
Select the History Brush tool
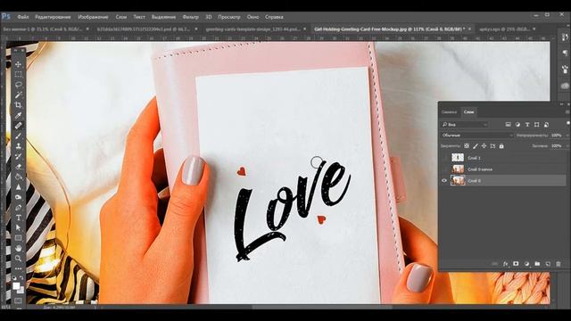pyautogui.click(x=18, y=156)
